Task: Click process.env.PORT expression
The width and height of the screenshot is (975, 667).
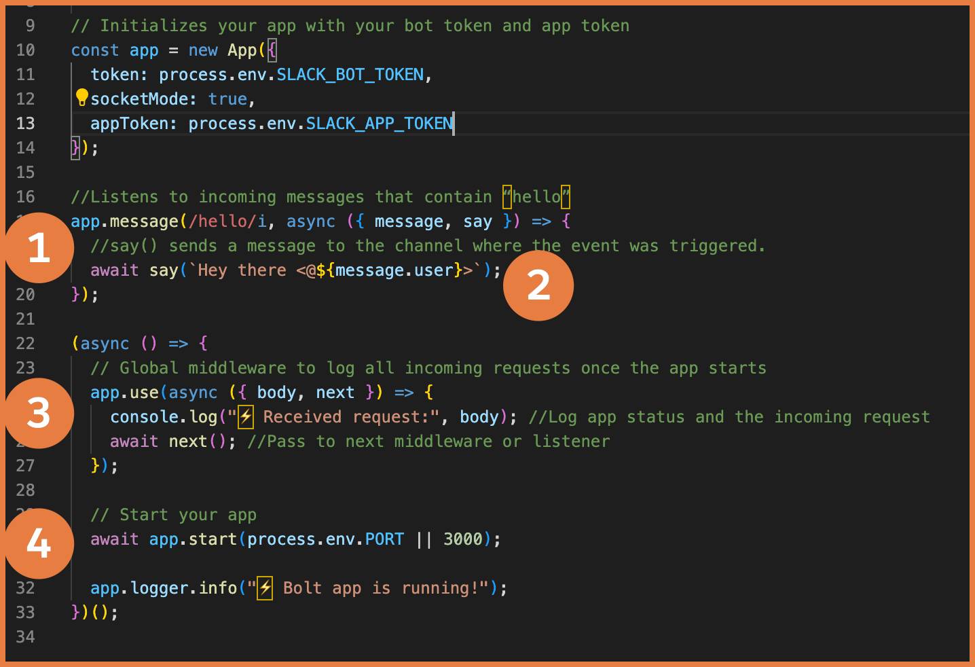Action: (x=325, y=539)
